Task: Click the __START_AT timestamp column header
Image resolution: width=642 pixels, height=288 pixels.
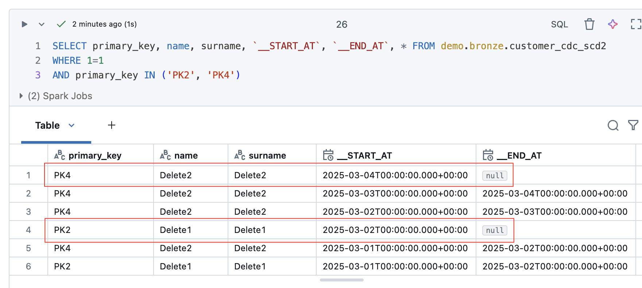Action: coord(369,156)
